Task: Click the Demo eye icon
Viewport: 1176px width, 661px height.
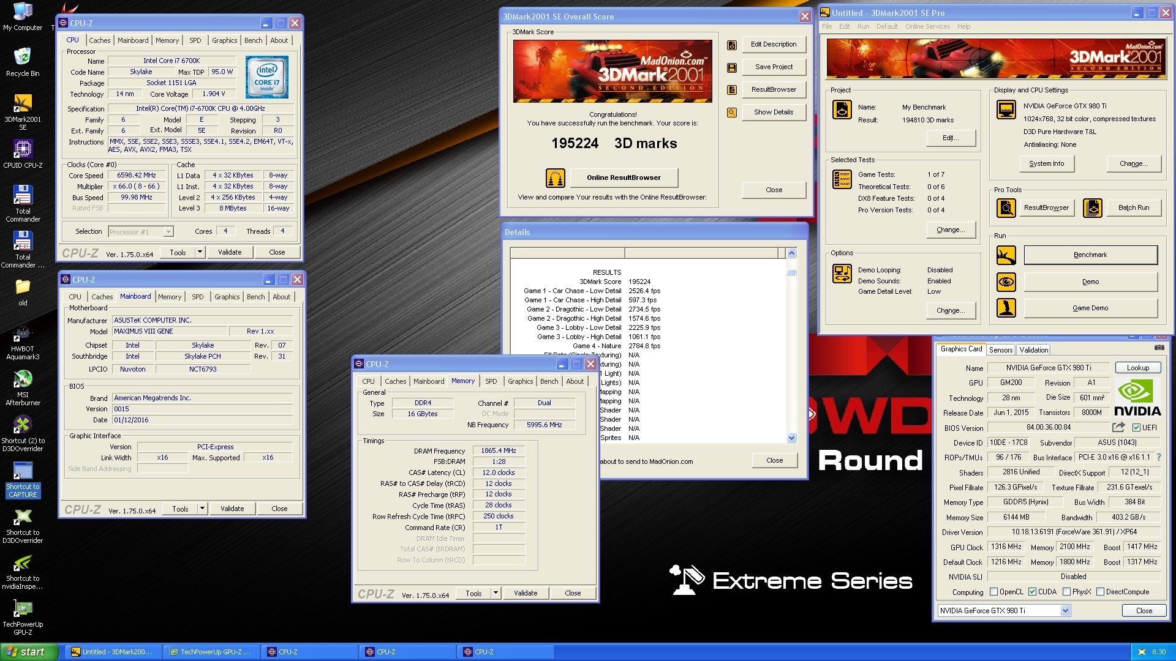Action: [x=1006, y=282]
